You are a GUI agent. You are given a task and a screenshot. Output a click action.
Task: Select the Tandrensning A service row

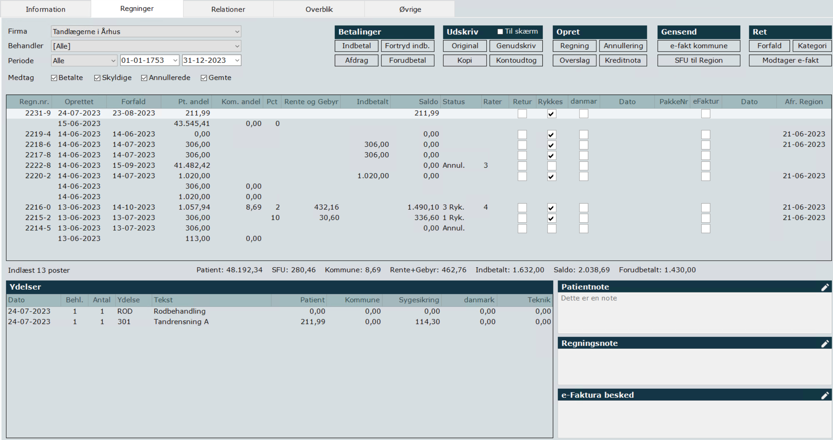click(279, 322)
